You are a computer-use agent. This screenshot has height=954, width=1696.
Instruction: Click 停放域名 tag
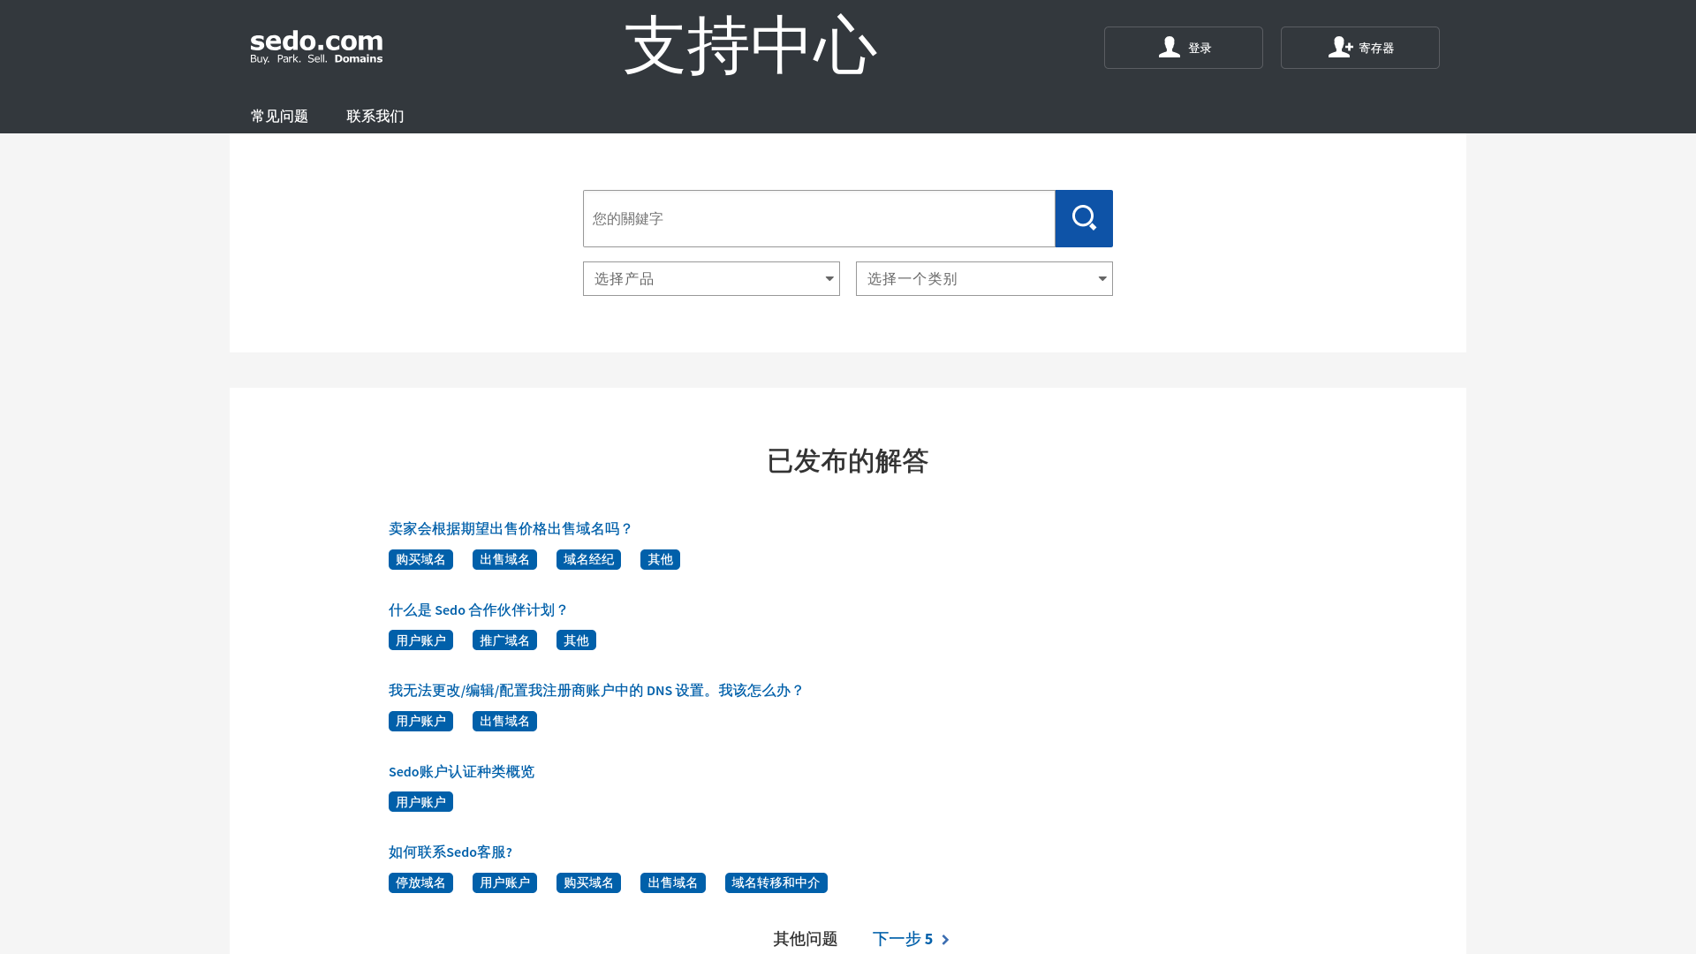(x=420, y=882)
